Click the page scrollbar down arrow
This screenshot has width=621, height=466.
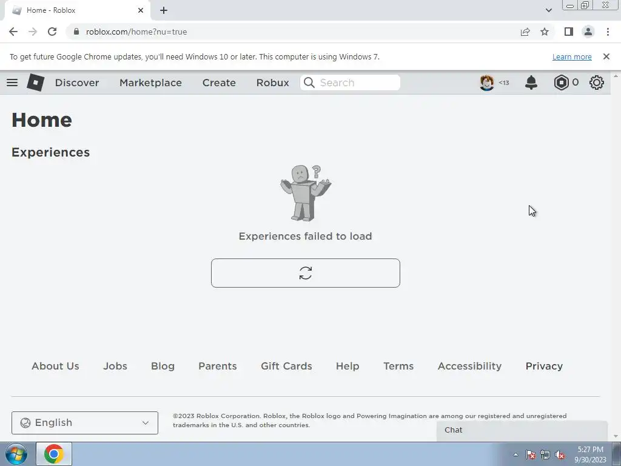pos(616,436)
